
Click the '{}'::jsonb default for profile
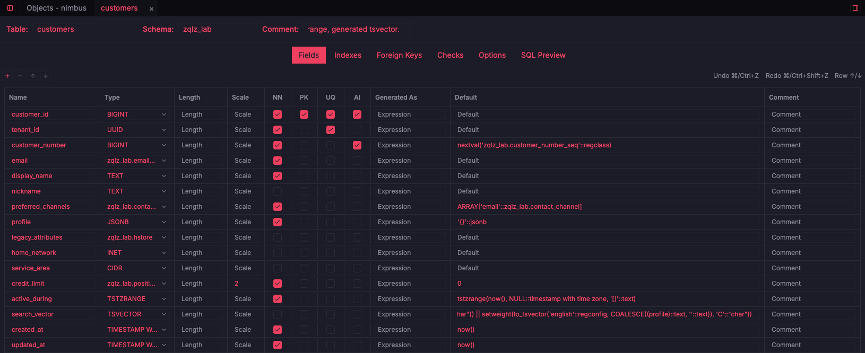[607, 222]
